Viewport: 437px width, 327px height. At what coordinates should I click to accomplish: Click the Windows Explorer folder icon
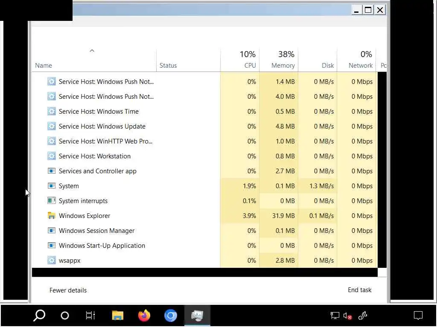pos(51,215)
